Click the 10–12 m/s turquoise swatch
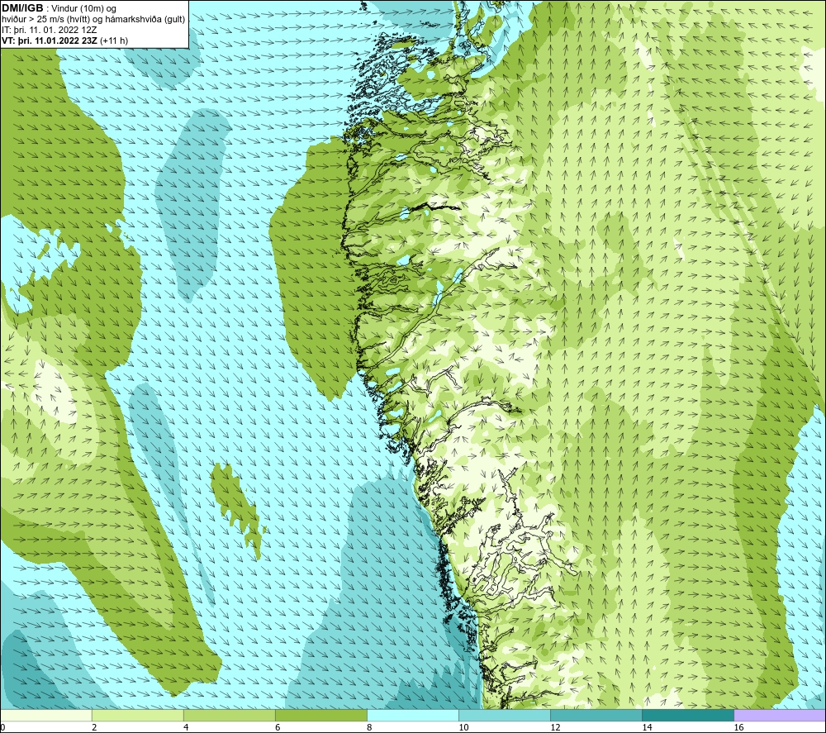826x733 pixels. (505, 716)
